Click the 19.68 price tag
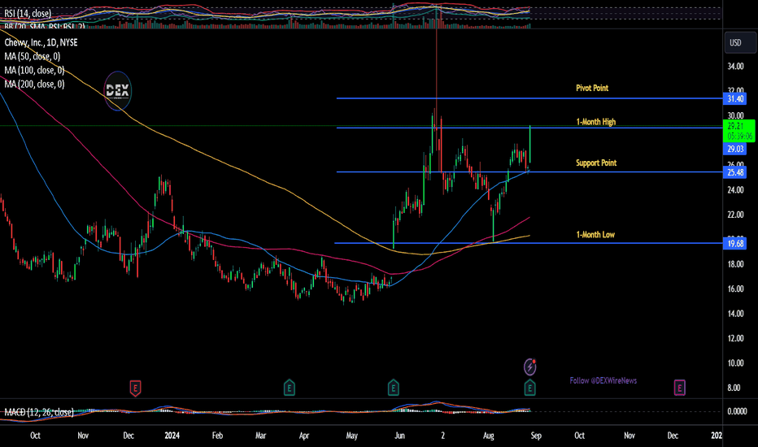Image resolution: width=758 pixels, height=447 pixels. tap(734, 243)
